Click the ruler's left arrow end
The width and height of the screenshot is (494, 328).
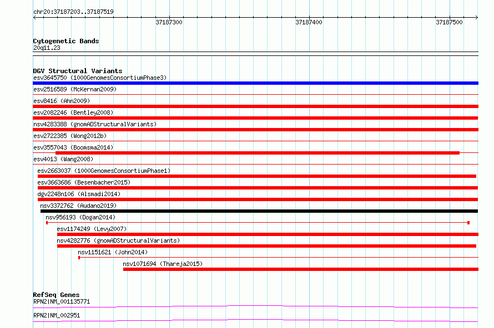click(x=34, y=18)
